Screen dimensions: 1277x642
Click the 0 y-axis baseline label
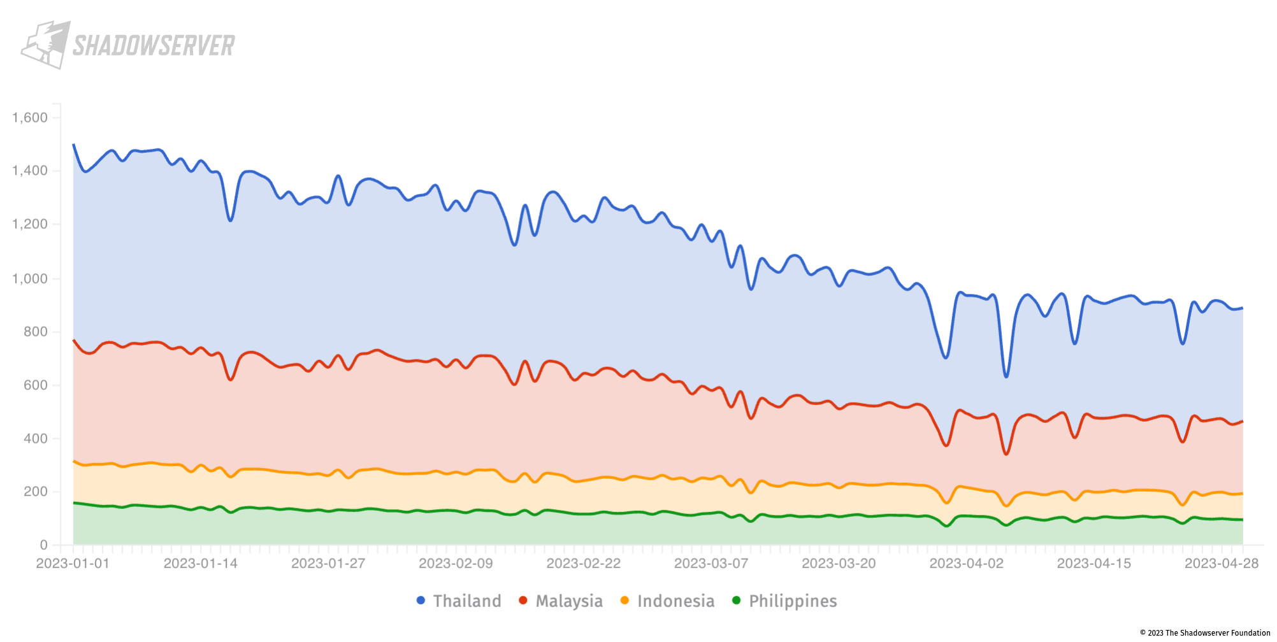point(43,545)
